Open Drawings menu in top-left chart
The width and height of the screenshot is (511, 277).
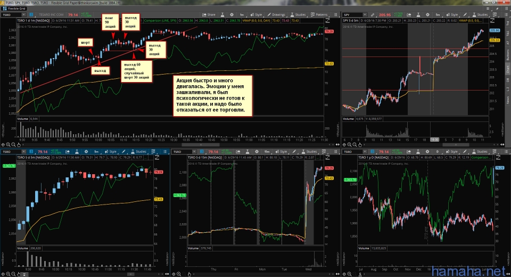[276, 15]
